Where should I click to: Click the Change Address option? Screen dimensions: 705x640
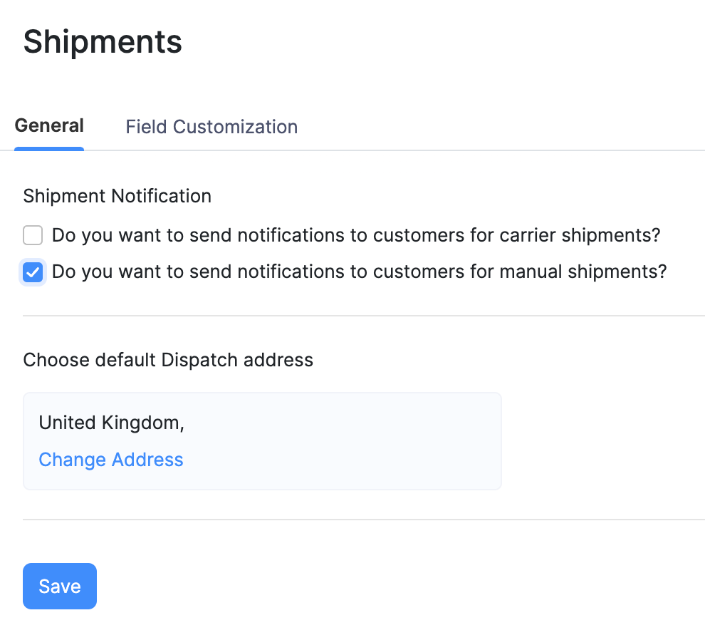pyautogui.click(x=110, y=460)
